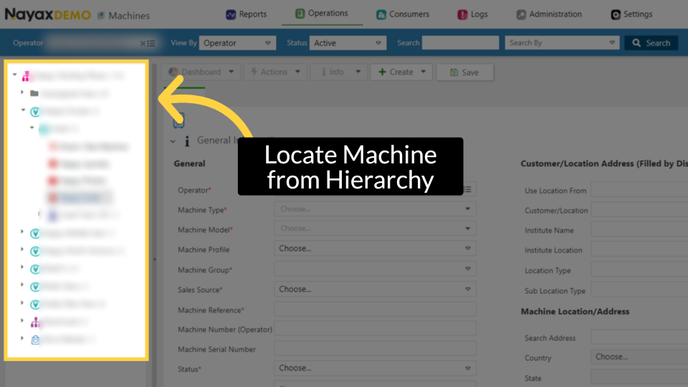Click the blue Search button
688x387 pixels.
pos(651,43)
